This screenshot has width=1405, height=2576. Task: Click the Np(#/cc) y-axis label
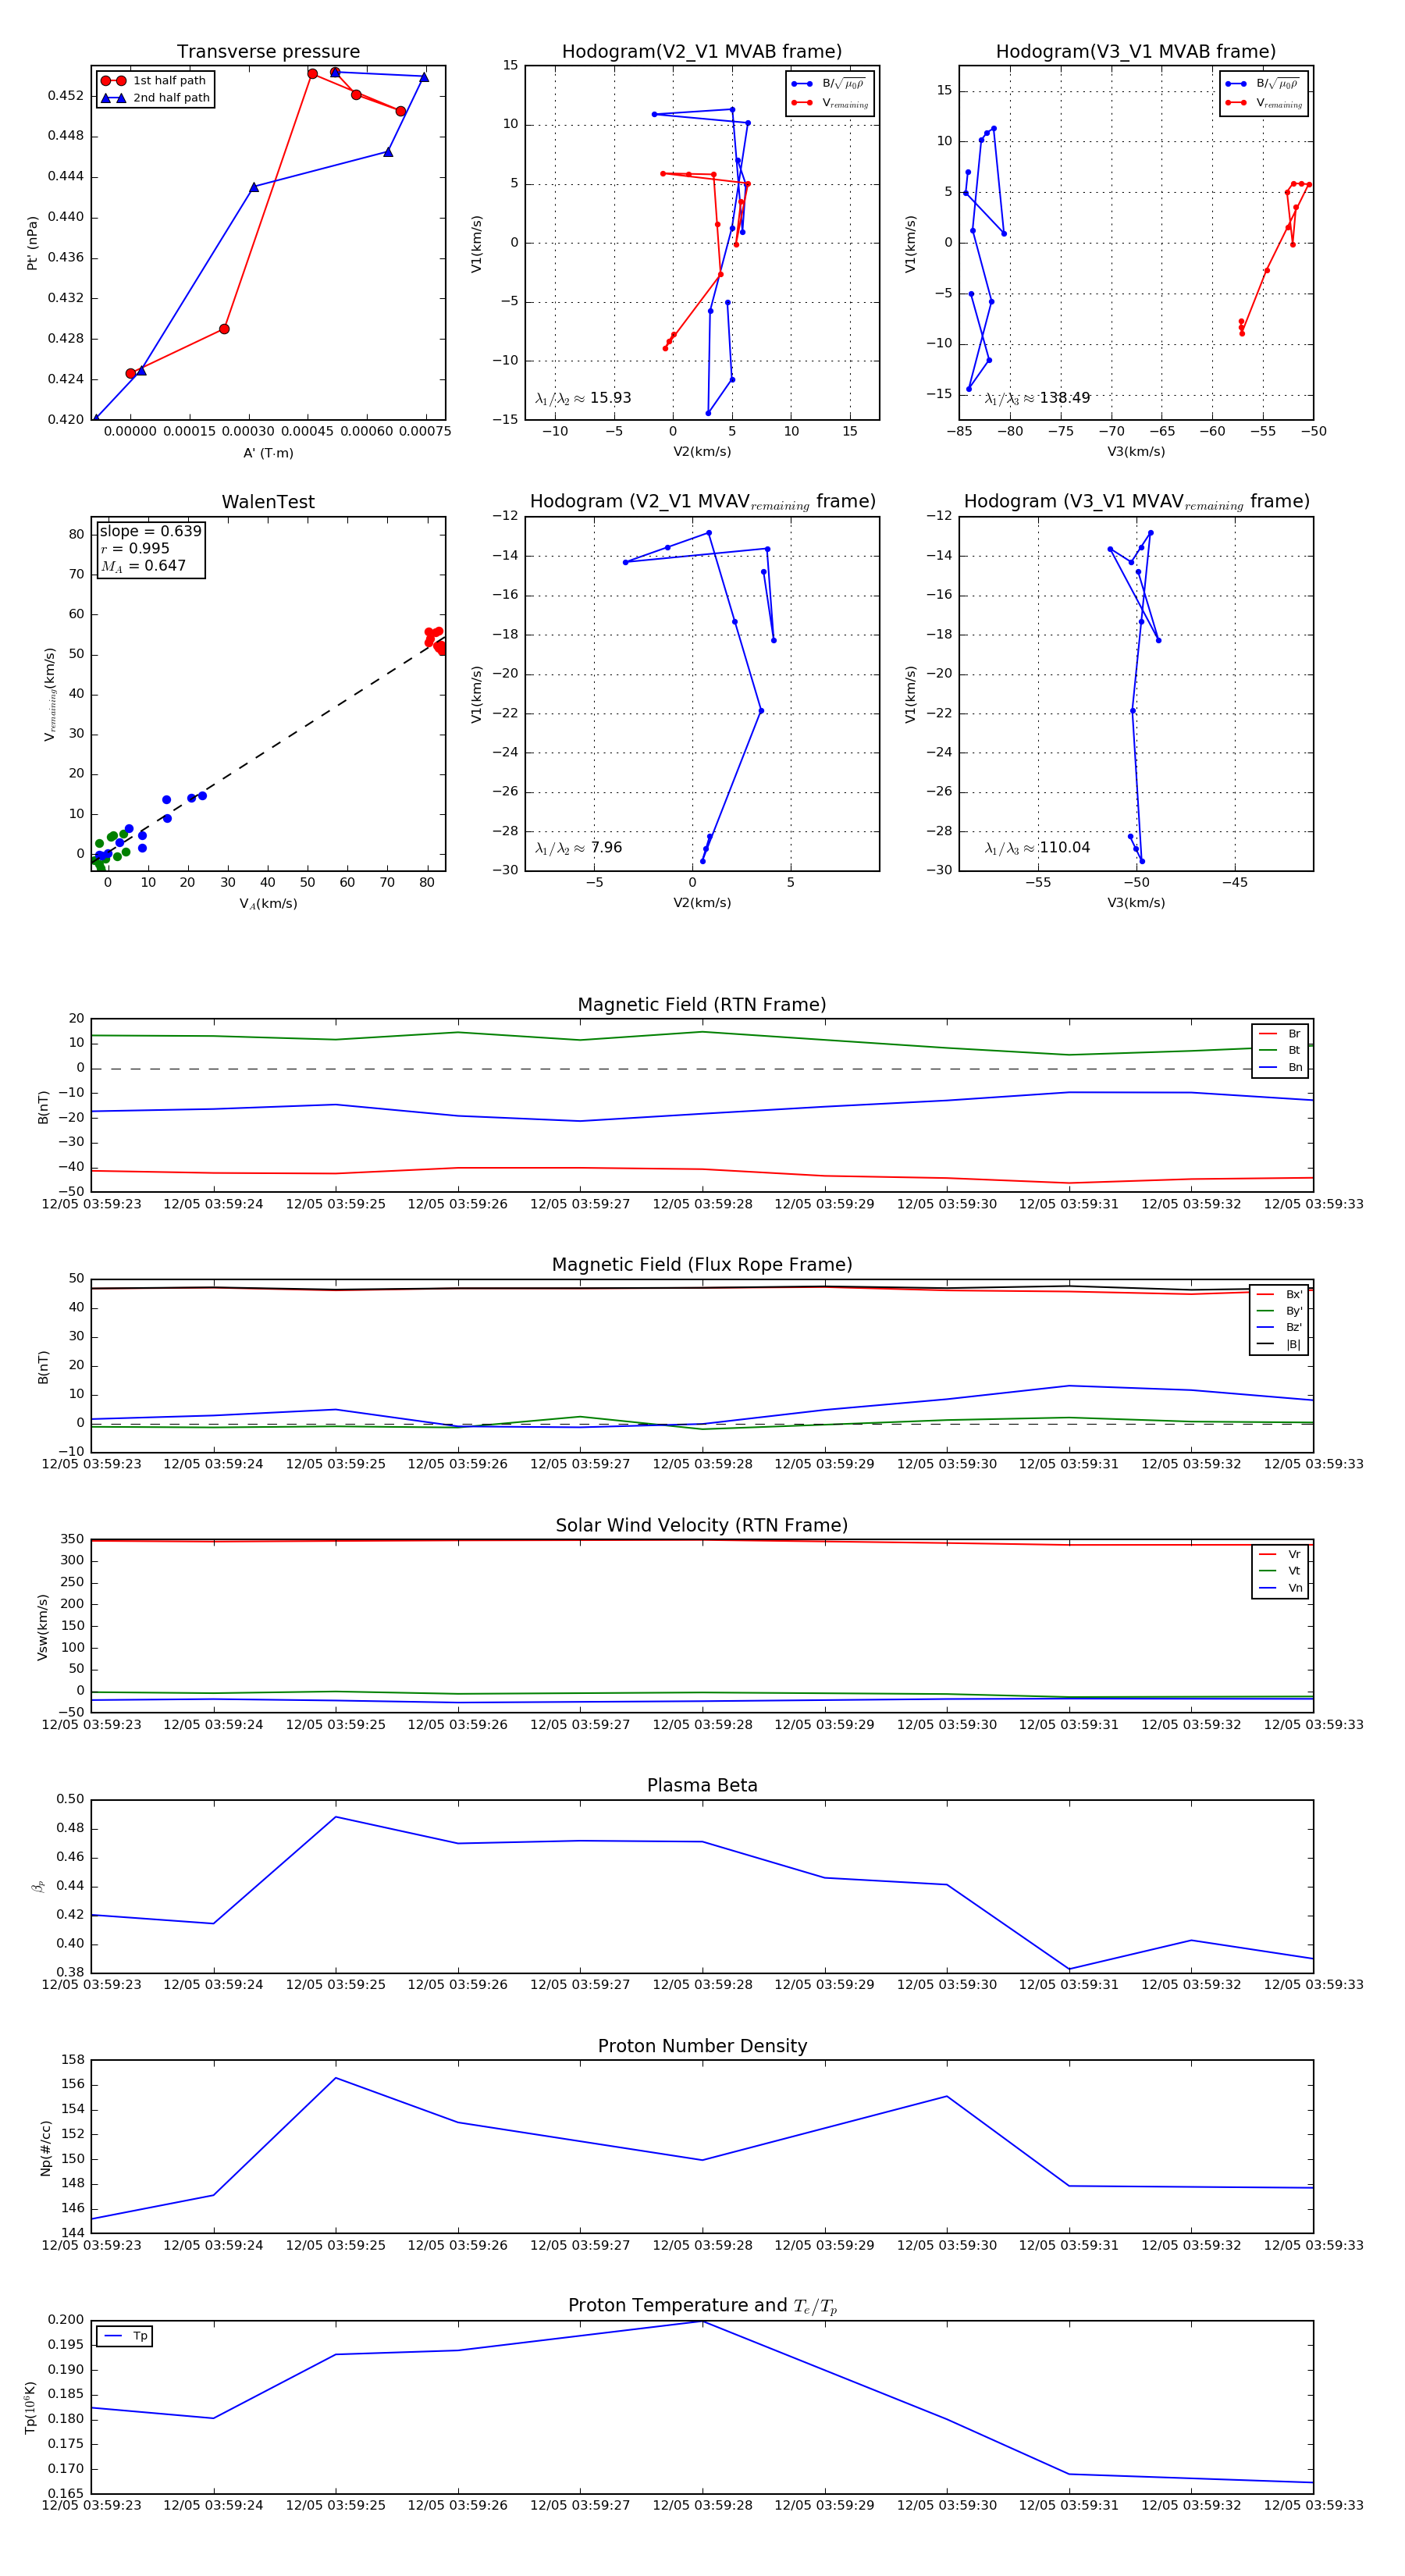click(45, 2148)
